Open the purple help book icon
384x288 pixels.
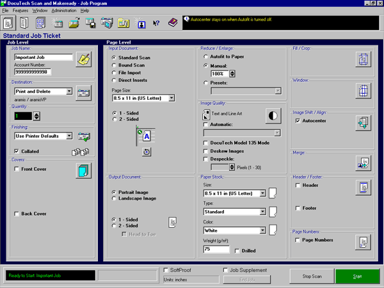click(x=173, y=23)
